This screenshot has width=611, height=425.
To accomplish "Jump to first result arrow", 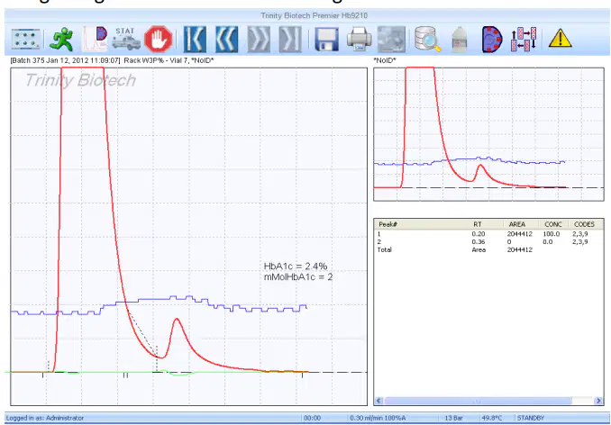I will point(195,40).
